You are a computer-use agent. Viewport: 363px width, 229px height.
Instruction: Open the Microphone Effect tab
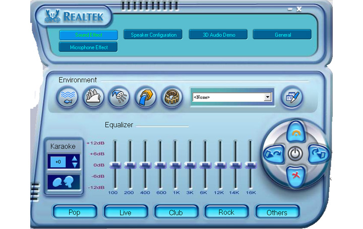pos(88,47)
